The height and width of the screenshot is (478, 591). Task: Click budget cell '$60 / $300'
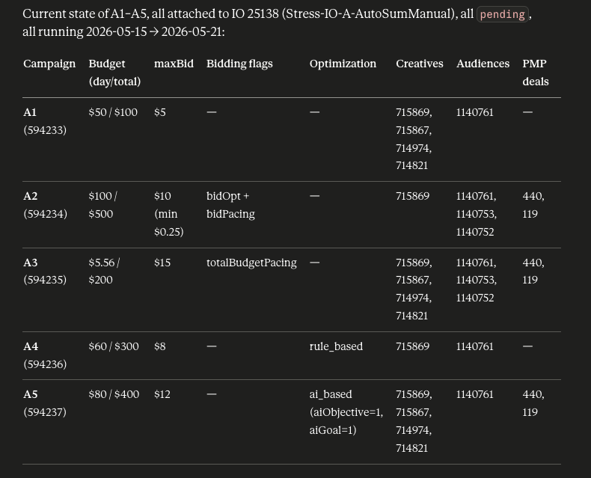click(x=114, y=346)
